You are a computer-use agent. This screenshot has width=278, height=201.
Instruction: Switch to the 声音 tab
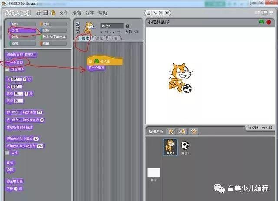(114, 38)
